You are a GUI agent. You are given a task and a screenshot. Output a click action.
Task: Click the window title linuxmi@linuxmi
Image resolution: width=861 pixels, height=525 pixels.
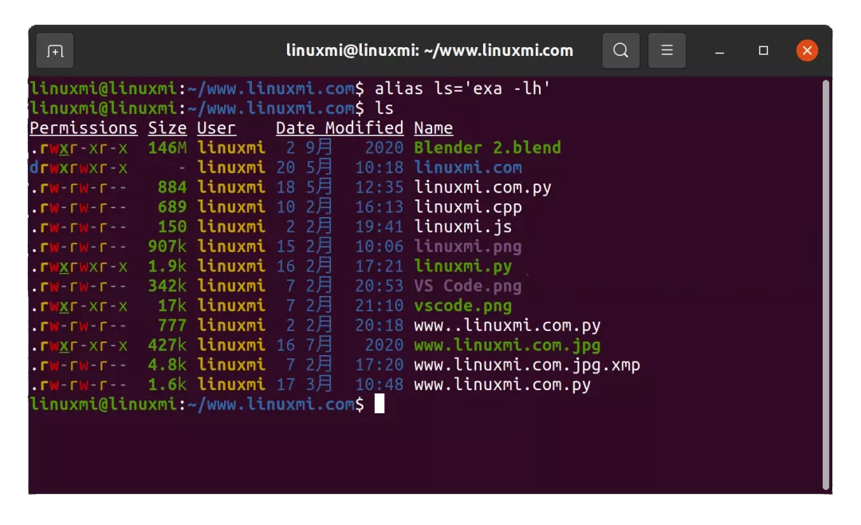coord(430,50)
